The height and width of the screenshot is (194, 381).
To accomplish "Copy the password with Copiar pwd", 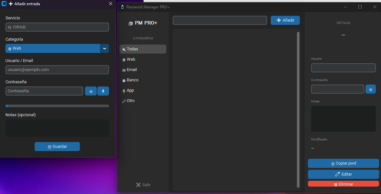I will [x=343, y=163].
